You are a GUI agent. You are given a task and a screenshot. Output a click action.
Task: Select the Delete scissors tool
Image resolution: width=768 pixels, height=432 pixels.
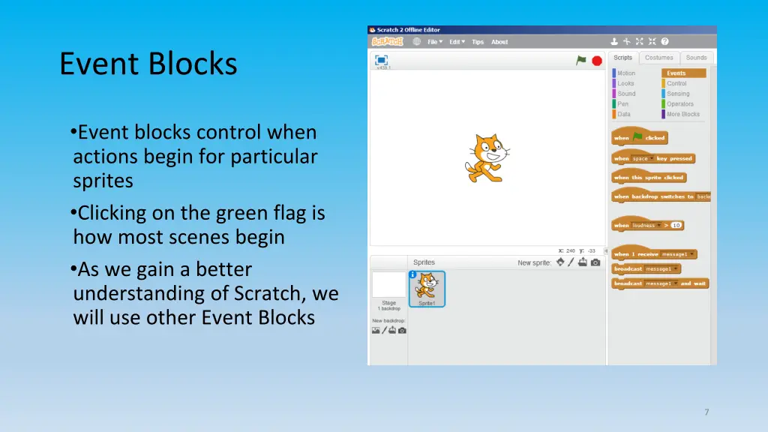click(x=627, y=42)
